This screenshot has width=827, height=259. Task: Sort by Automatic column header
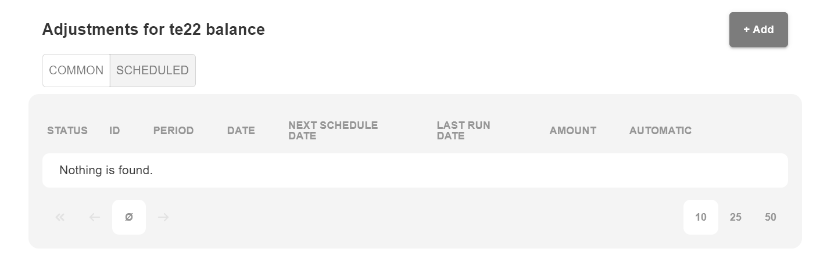coord(660,131)
